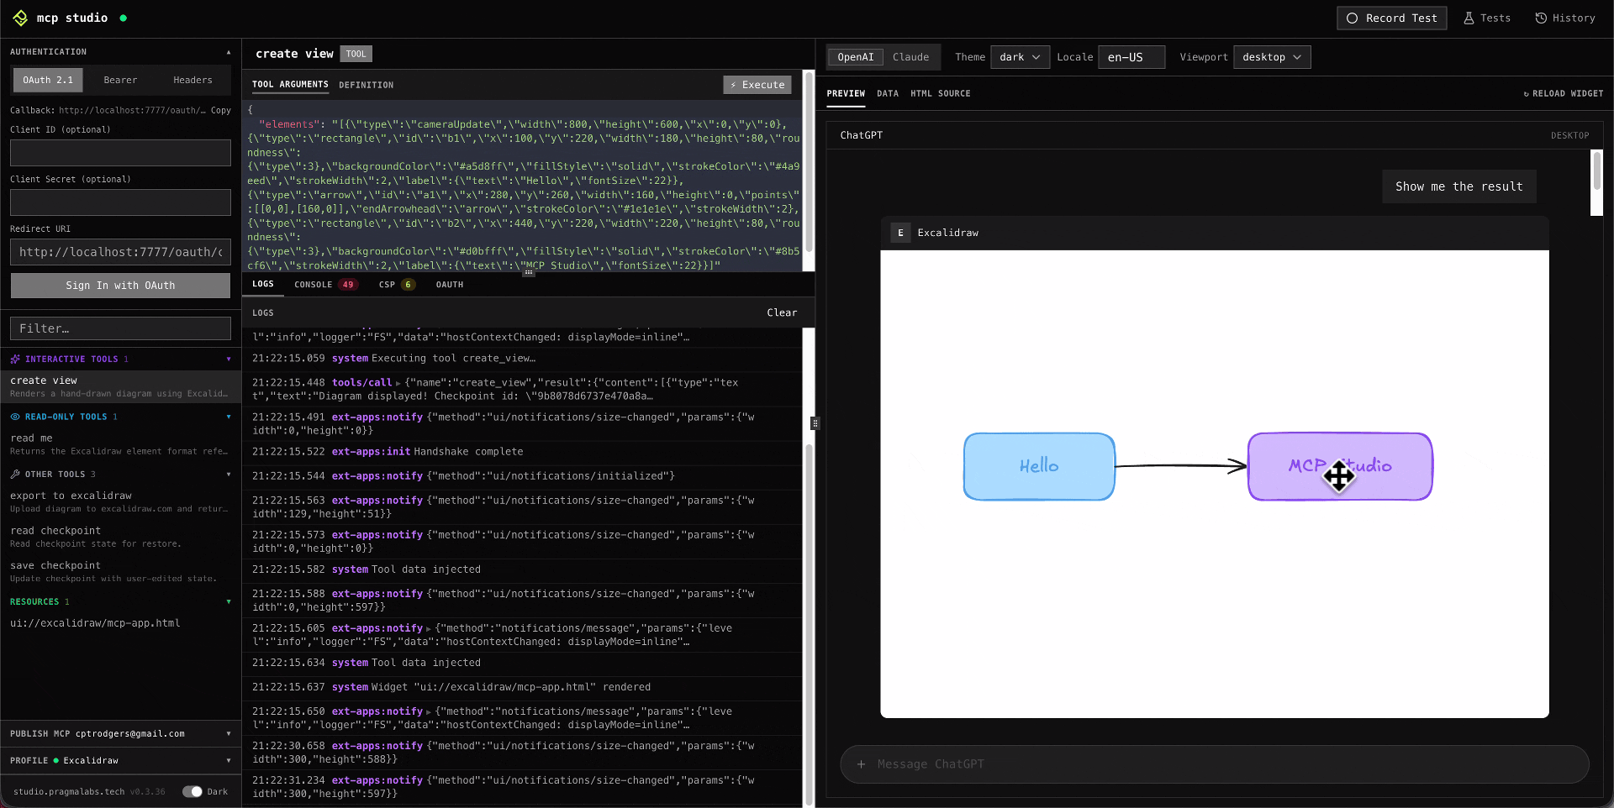This screenshot has width=1614, height=808.
Task: Open Tests via the flask icon
Action: pos(1469,18)
